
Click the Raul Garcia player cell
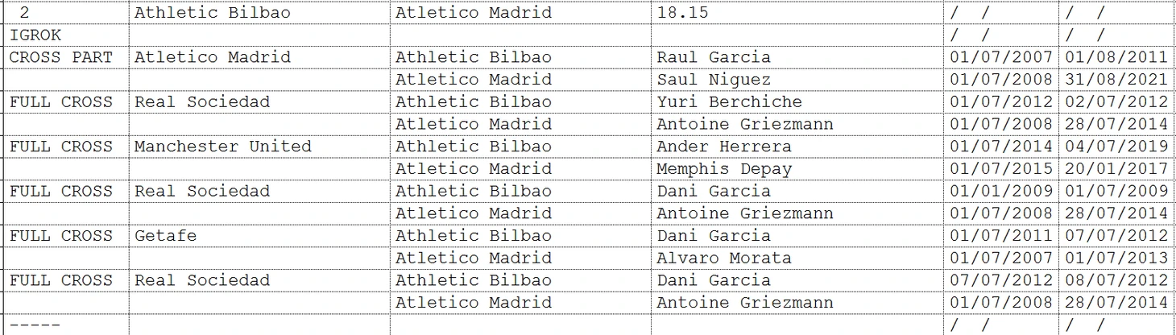point(797,57)
